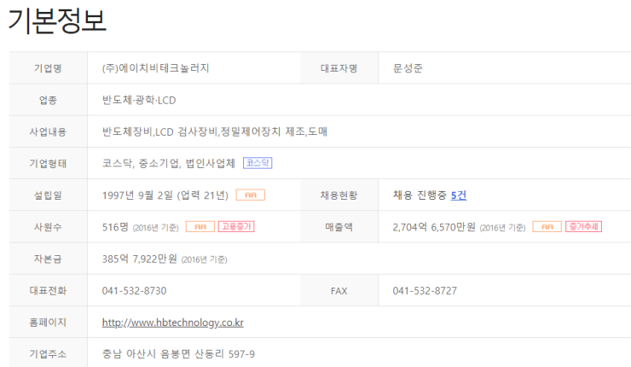Click the red 증가추세 badge
Viewport: 631px width, 367px height.
coord(583,227)
